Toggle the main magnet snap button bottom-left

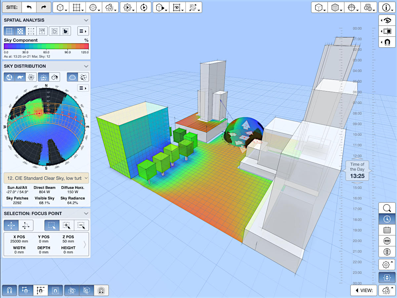pyautogui.click(x=9, y=290)
